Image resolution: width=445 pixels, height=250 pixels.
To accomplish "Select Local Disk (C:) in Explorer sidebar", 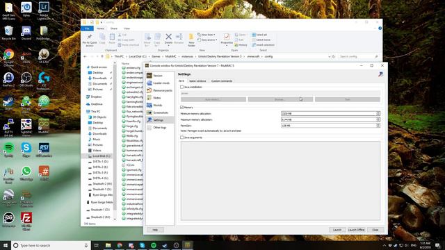I will coord(98,156).
